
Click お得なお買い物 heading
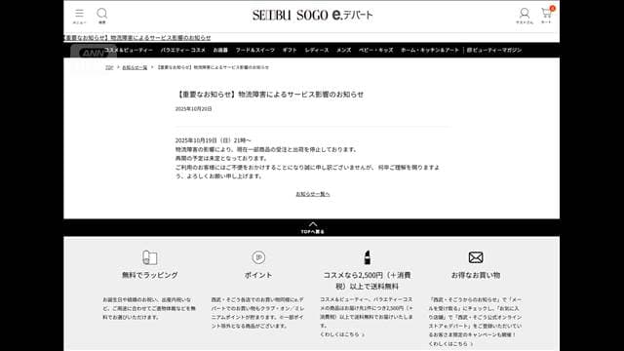[476, 275]
